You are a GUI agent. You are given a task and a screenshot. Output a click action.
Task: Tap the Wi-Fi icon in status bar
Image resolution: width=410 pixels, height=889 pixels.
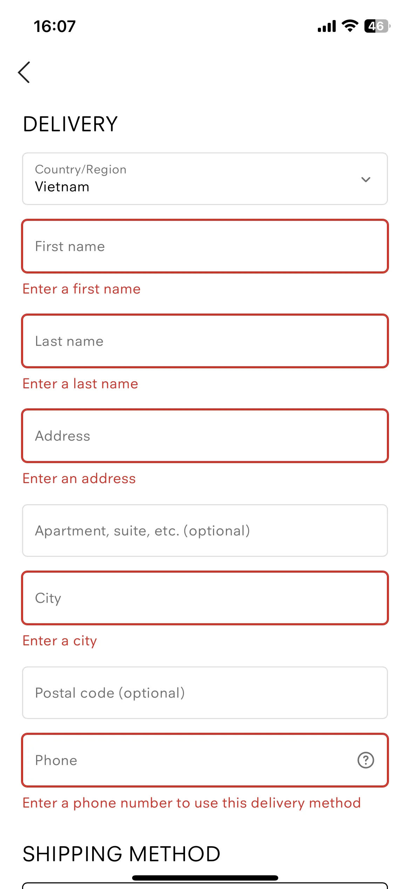[350, 26]
